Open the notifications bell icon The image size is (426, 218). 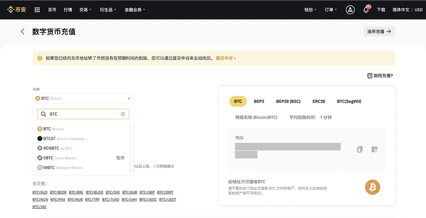366,10
